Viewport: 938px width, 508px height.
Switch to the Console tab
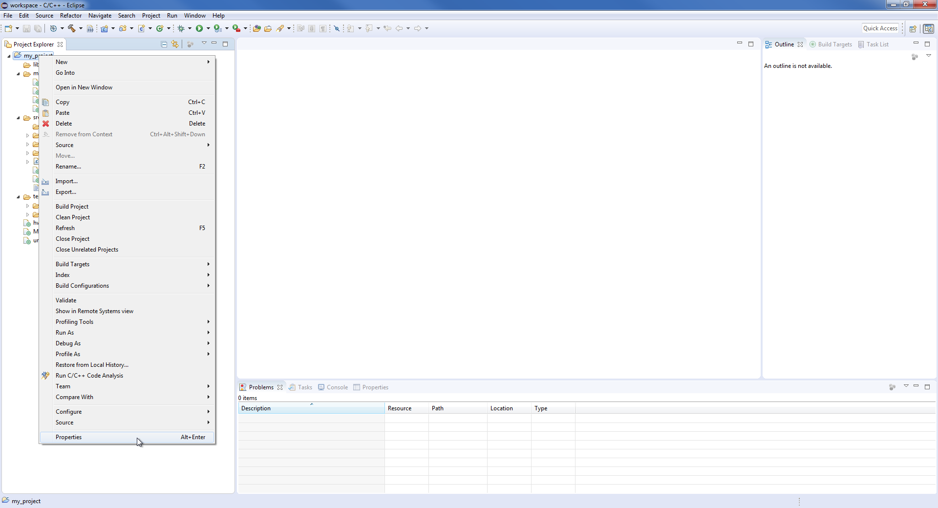pyautogui.click(x=337, y=387)
